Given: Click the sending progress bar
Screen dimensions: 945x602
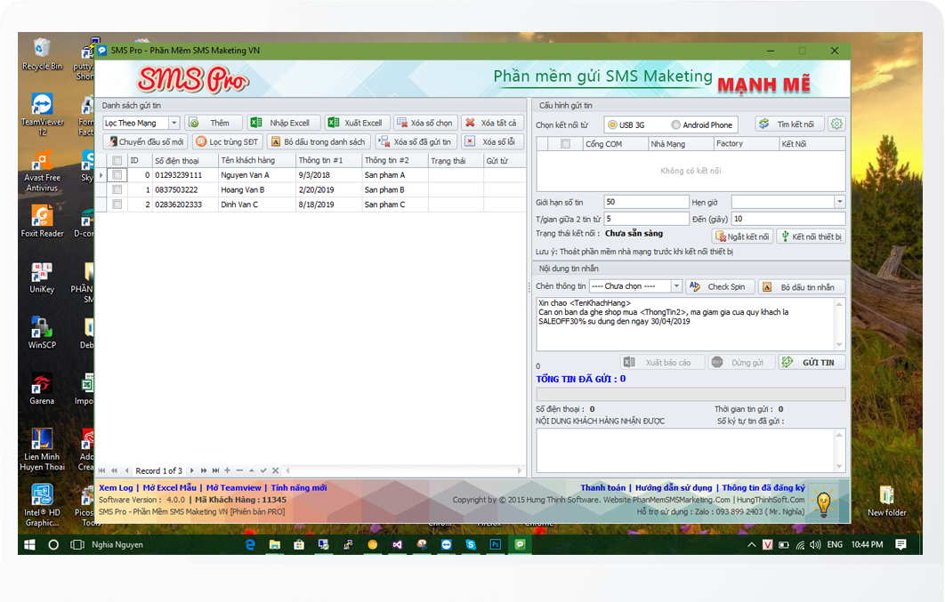Looking at the screenshot, I should (x=691, y=394).
